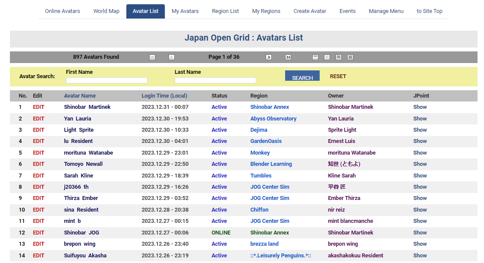Show JPoint for Shinobar JOG row

(420, 233)
